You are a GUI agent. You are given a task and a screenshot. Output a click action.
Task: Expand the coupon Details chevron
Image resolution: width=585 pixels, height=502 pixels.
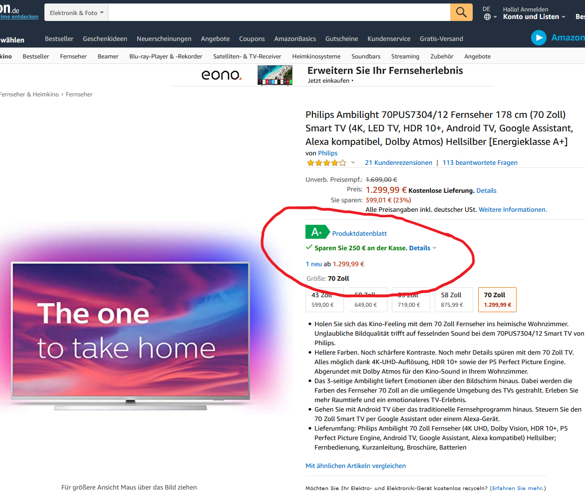(x=434, y=248)
